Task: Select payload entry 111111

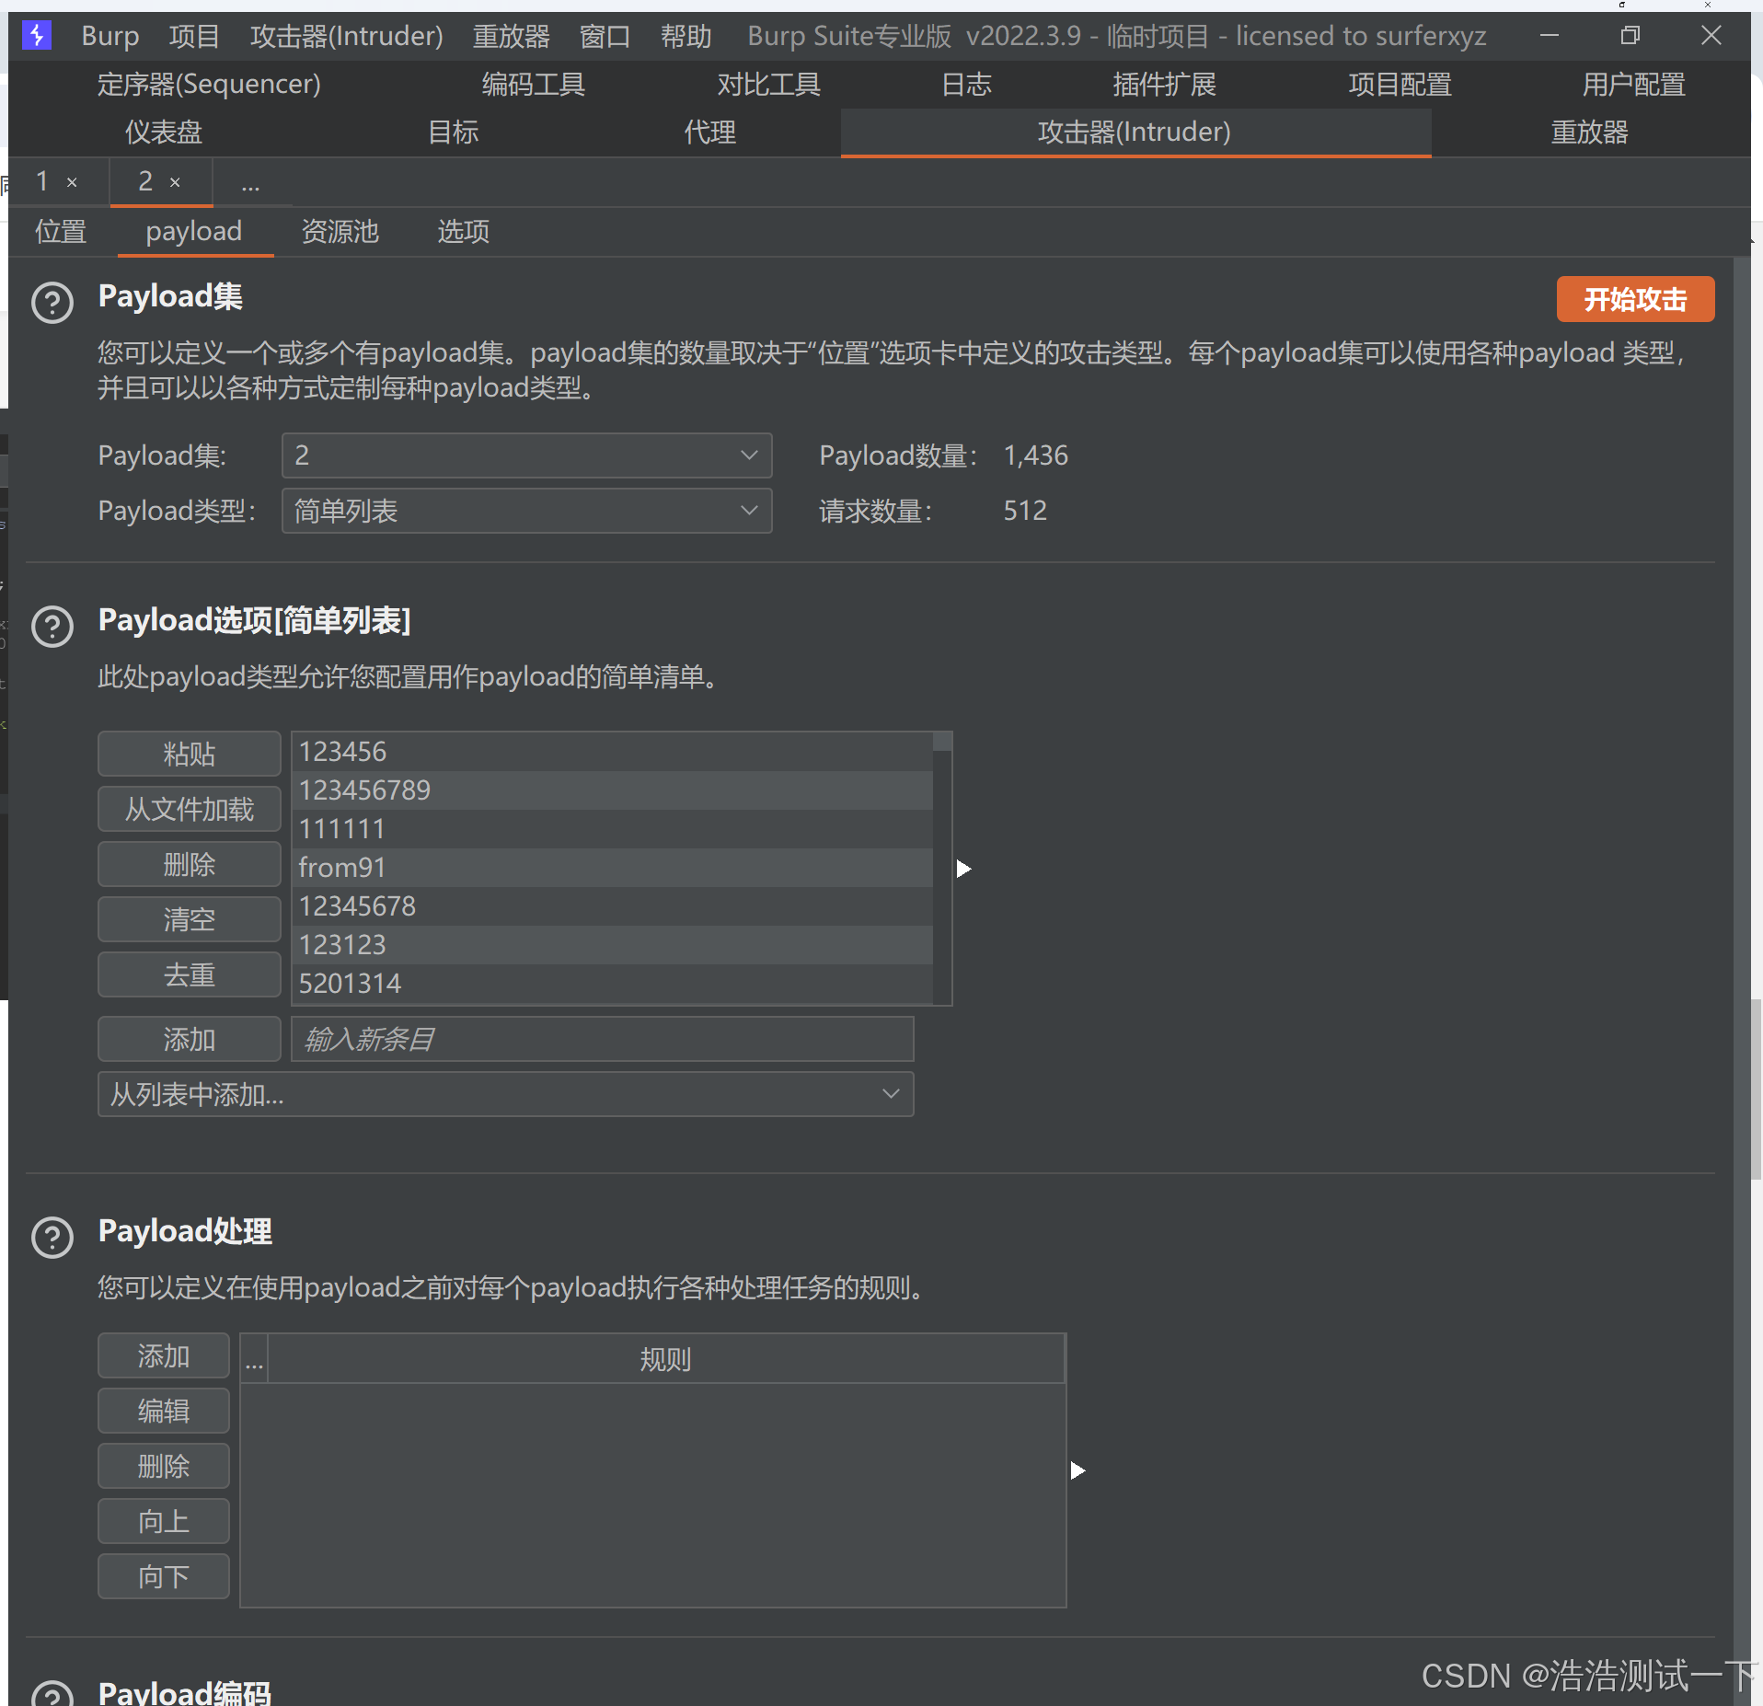Action: click(x=613, y=829)
